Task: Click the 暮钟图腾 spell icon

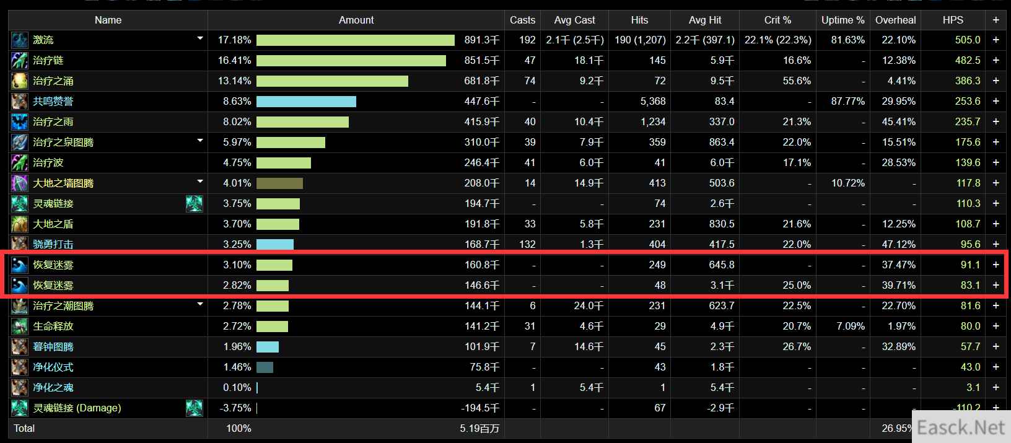Action: click(20, 347)
